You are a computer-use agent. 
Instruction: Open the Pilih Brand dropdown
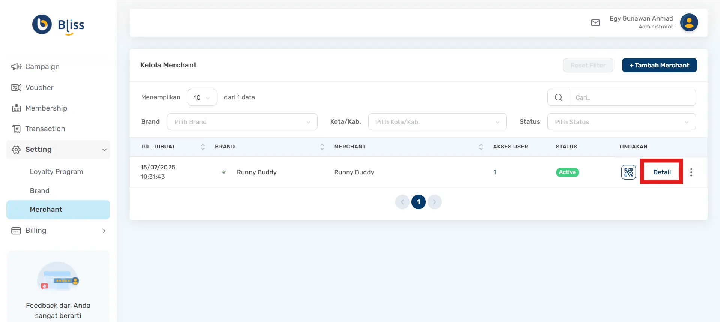pos(242,122)
